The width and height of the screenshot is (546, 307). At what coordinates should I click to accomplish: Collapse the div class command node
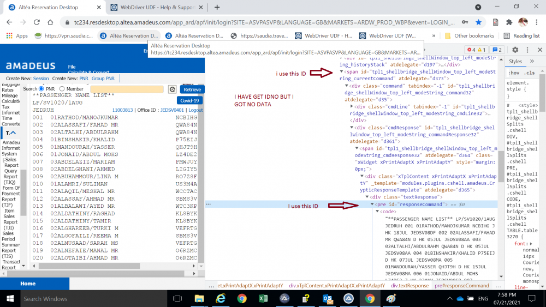click(347, 86)
